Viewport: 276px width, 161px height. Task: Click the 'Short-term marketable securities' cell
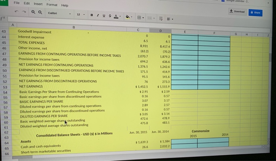coord(46,151)
